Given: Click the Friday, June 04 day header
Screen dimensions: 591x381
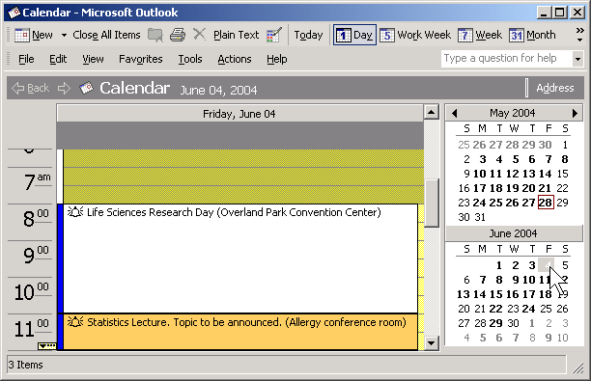Looking at the screenshot, I should [239, 113].
